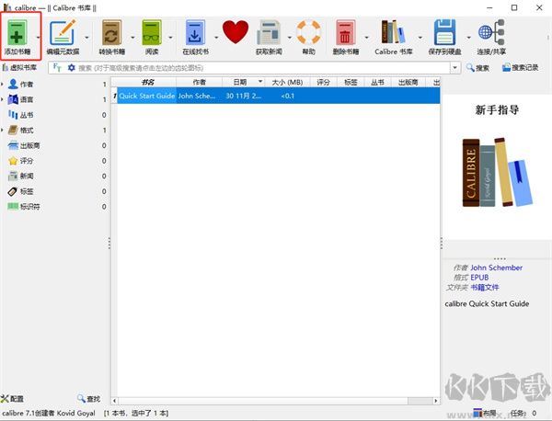
Task: Sort by Author (作者) column header
Action: tap(199, 82)
